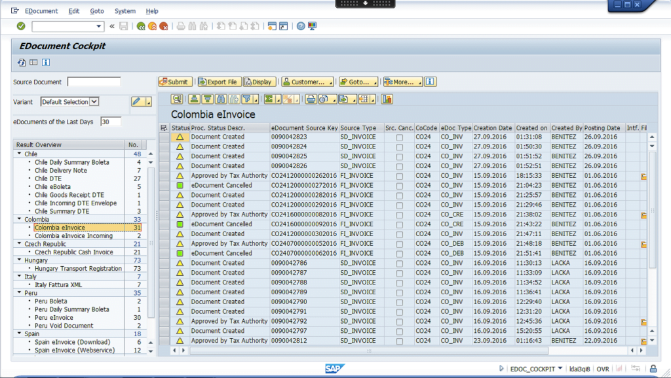Tick Src. Canc. checkbox for row 0090042792

399,322
